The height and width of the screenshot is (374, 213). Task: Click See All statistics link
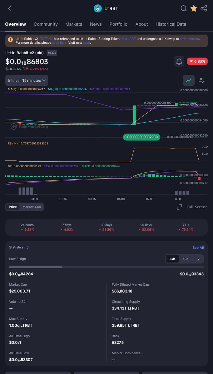198,248
